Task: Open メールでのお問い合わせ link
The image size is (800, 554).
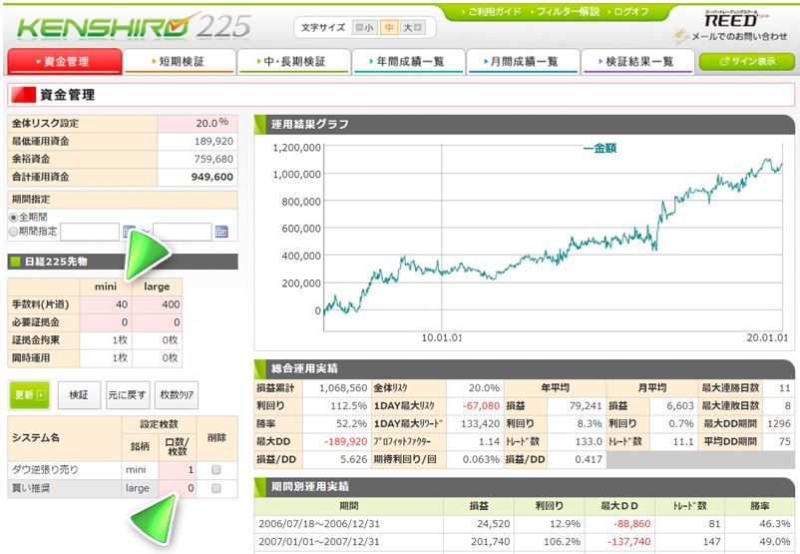Action: pos(731,36)
